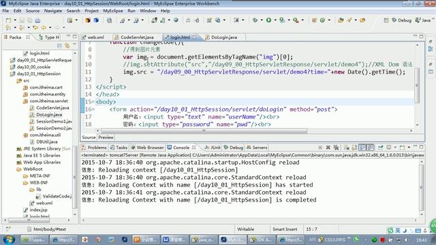The image size is (436, 245).
Task: Click the Back navigation yellow arrow
Action: (x=44, y=27)
